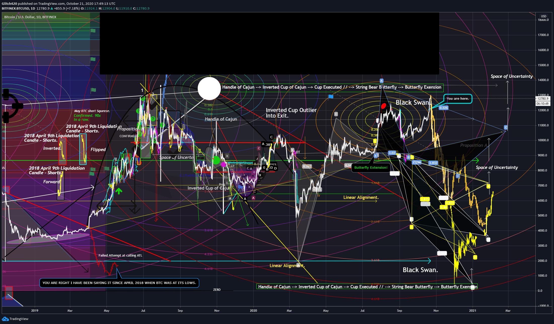Click the TradingView logo in the footer
554x324 pixels.
tap(15, 319)
